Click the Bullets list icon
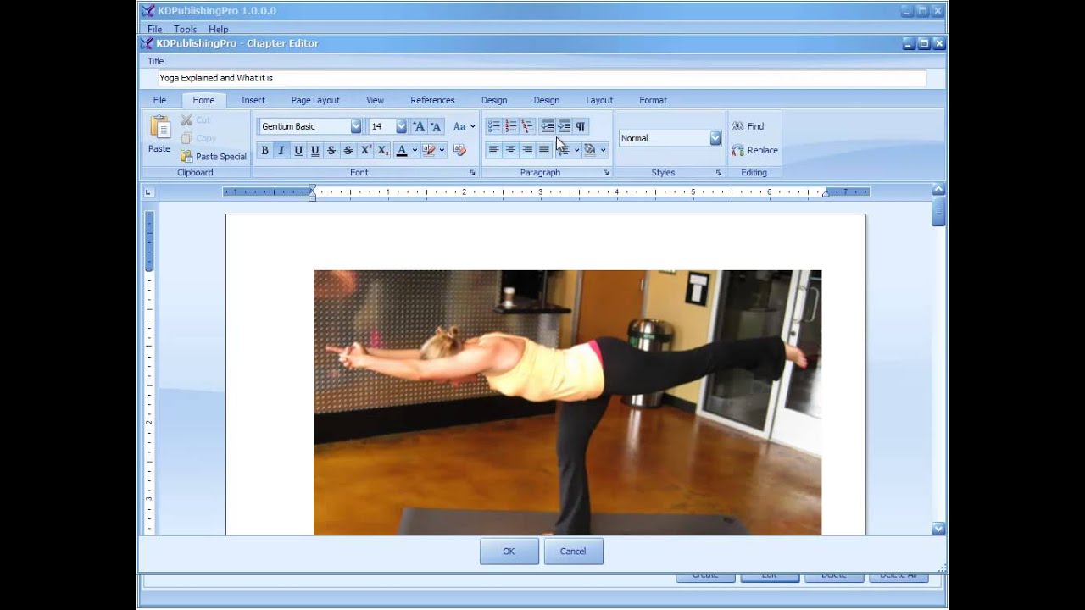 pos(493,126)
